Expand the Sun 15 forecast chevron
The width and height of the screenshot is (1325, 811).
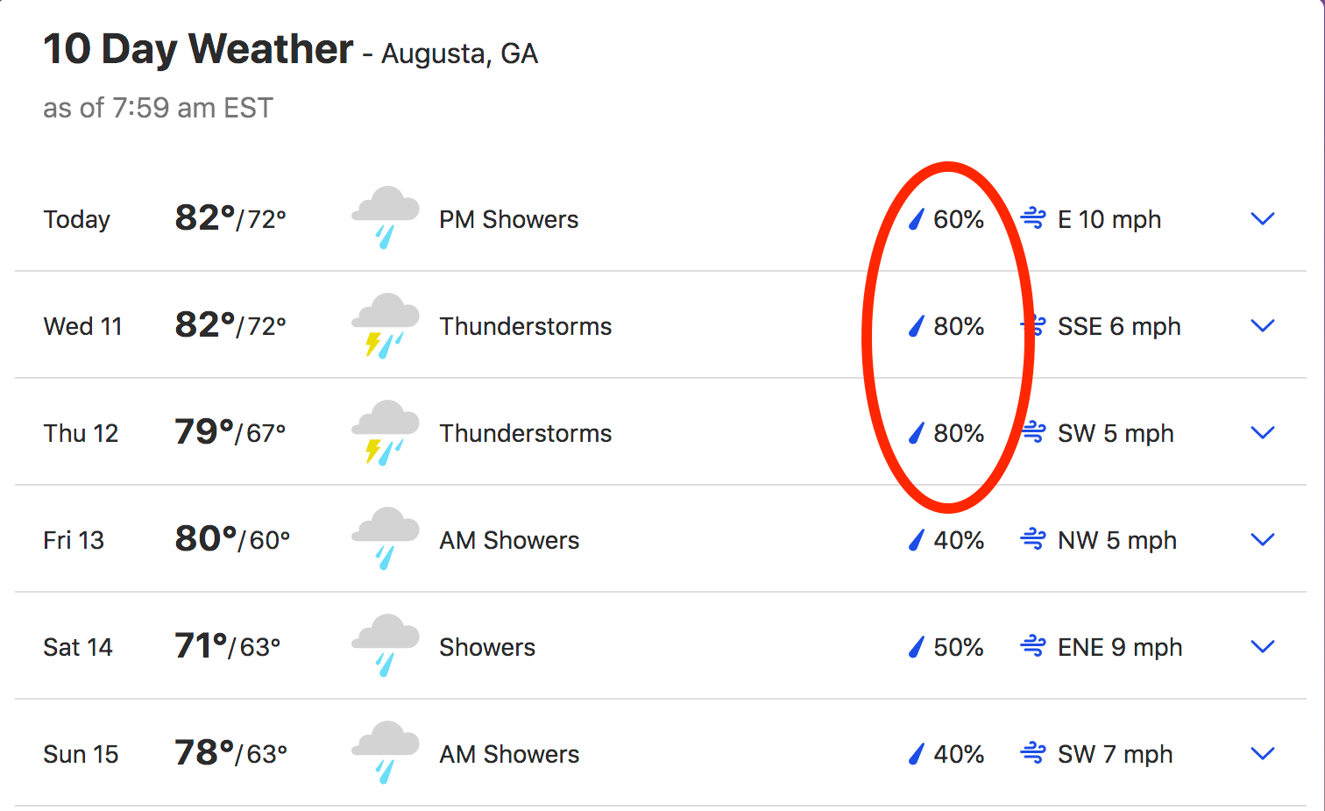[x=1262, y=753]
